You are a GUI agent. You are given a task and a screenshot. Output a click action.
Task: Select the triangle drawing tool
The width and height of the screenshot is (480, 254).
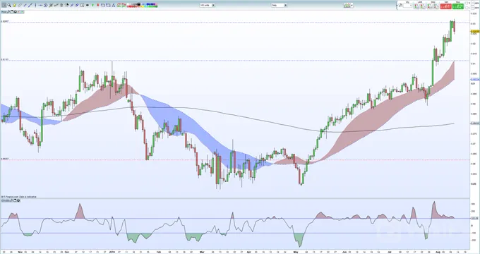[x=113, y=5]
